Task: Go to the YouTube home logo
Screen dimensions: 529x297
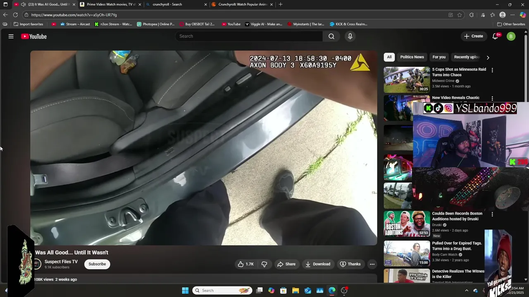Action: 34,36
